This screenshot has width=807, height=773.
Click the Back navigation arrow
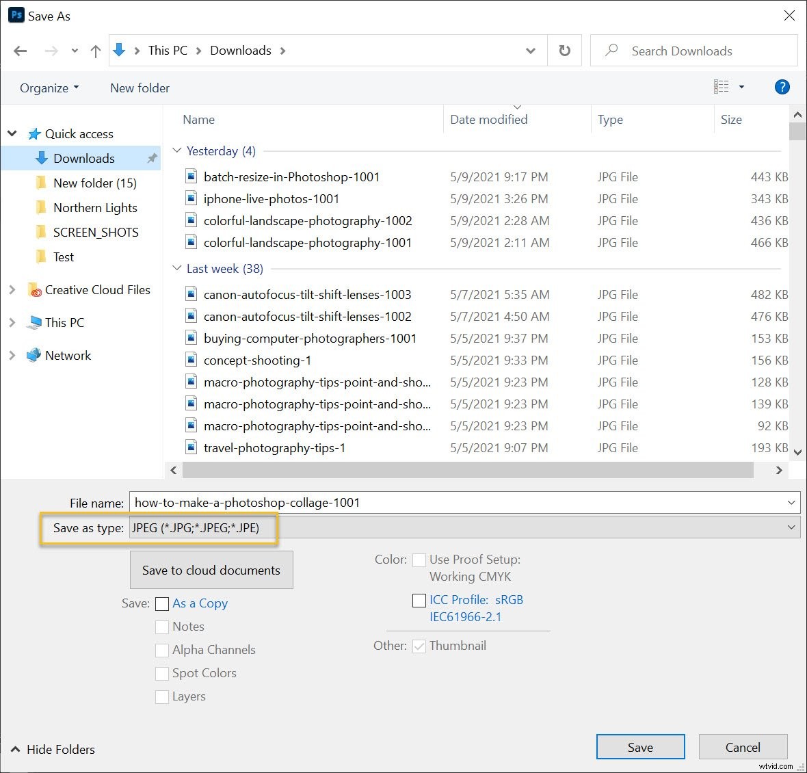(x=21, y=51)
